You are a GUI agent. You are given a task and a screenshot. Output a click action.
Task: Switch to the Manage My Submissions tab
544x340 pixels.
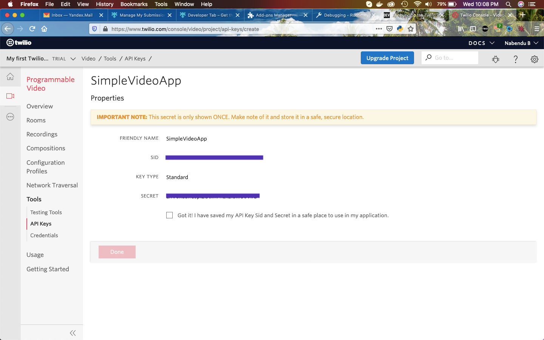(x=142, y=15)
